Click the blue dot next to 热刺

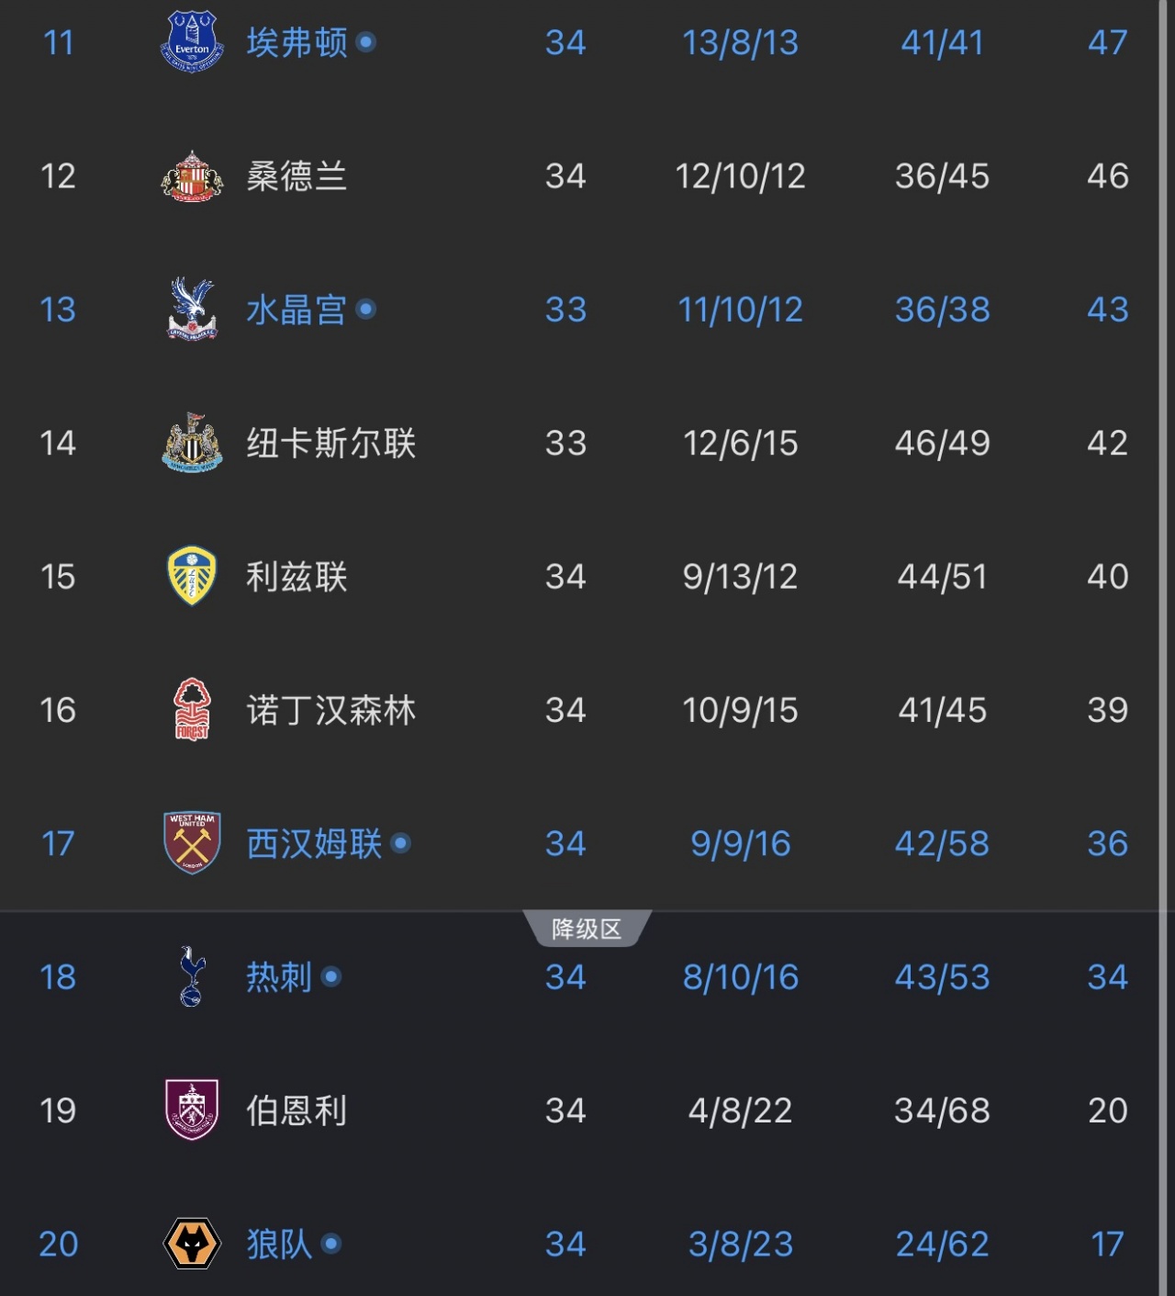pyautogui.click(x=331, y=976)
